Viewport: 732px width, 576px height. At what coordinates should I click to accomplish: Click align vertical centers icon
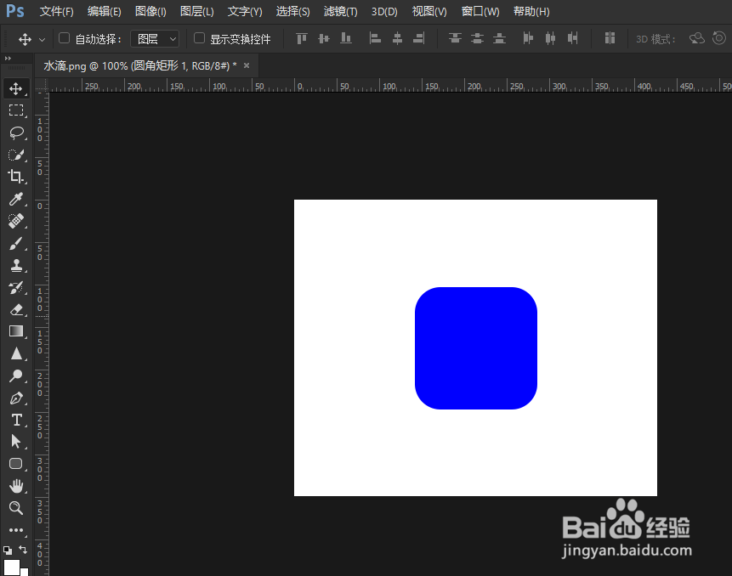[324, 38]
